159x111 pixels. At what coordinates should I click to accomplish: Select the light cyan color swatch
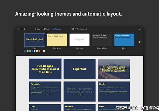(x=35, y=51)
